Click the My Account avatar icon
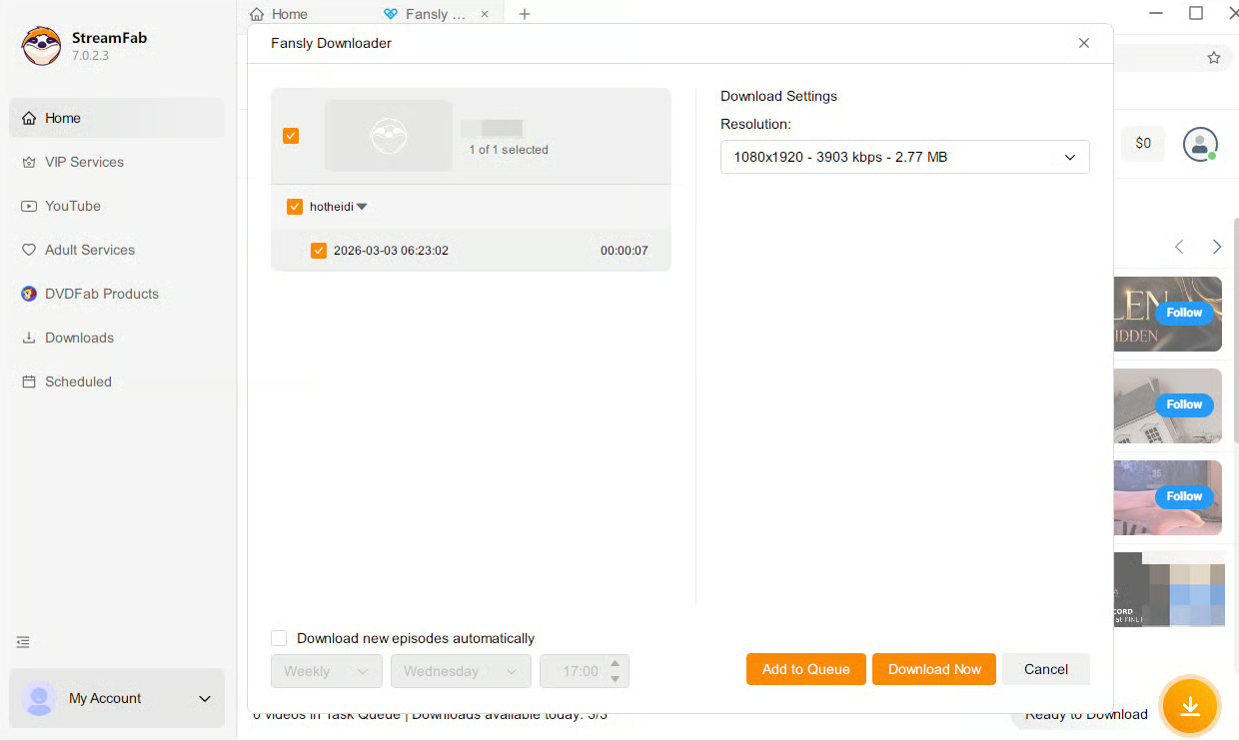This screenshot has width=1239, height=741. click(x=39, y=698)
